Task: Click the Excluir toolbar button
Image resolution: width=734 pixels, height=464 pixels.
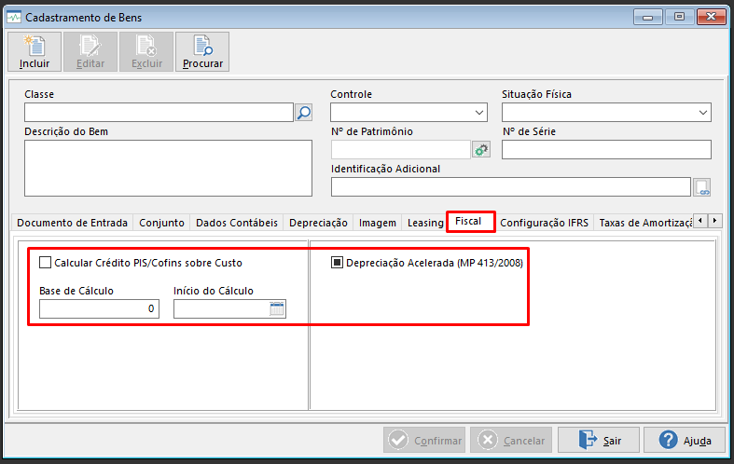Action: tap(146, 52)
